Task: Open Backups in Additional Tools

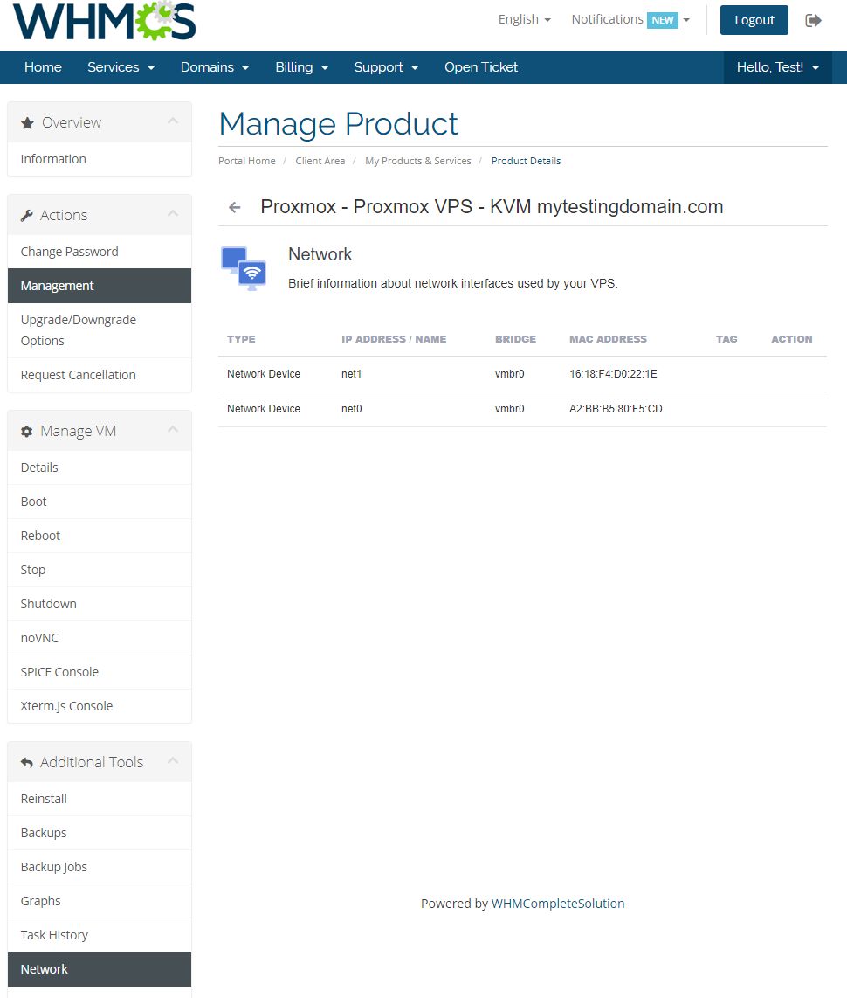Action: point(100,833)
